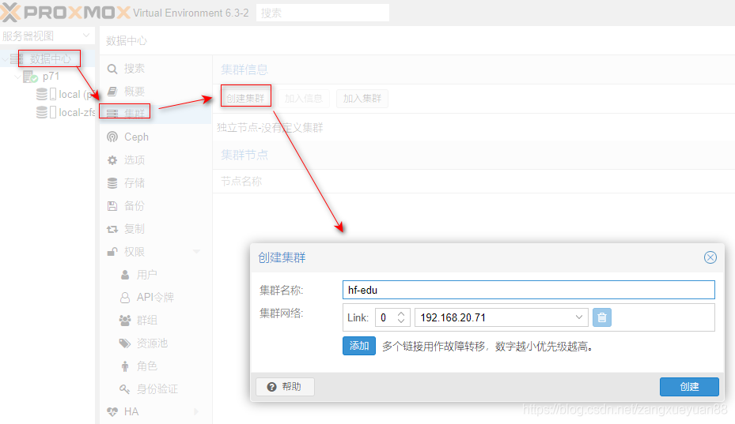
Task: Click the 节点名称 column header
Action: [241, 181]
